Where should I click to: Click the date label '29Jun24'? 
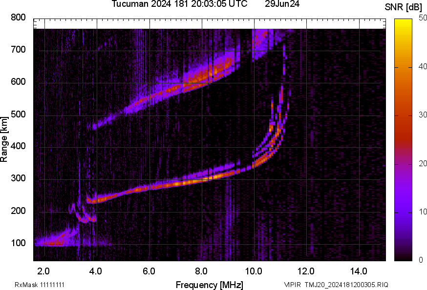[282, 4]
